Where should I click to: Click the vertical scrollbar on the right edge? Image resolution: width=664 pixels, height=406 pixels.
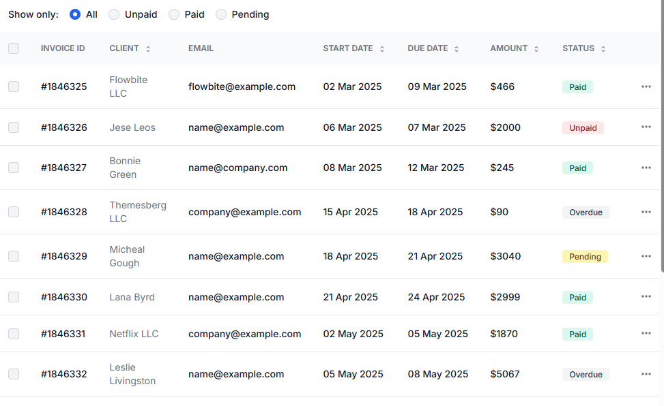click(661, 136)
